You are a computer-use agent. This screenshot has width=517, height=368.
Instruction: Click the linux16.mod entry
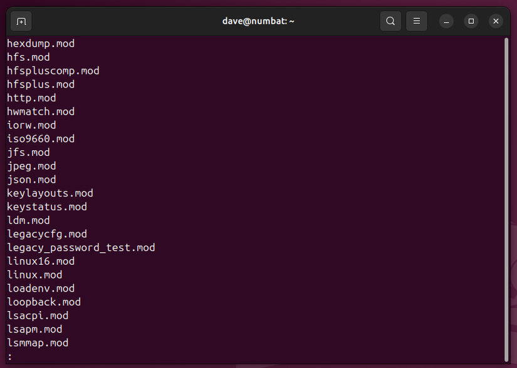(x=40, y=261)
